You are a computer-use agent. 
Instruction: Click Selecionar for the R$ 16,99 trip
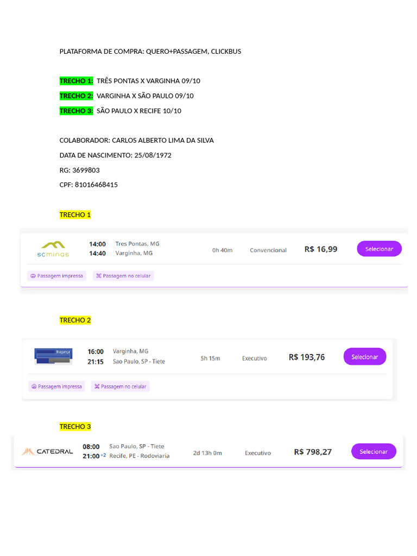point(379,249)
